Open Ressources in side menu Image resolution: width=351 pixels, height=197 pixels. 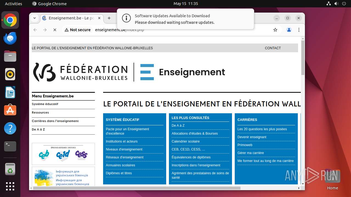(40, 113)
